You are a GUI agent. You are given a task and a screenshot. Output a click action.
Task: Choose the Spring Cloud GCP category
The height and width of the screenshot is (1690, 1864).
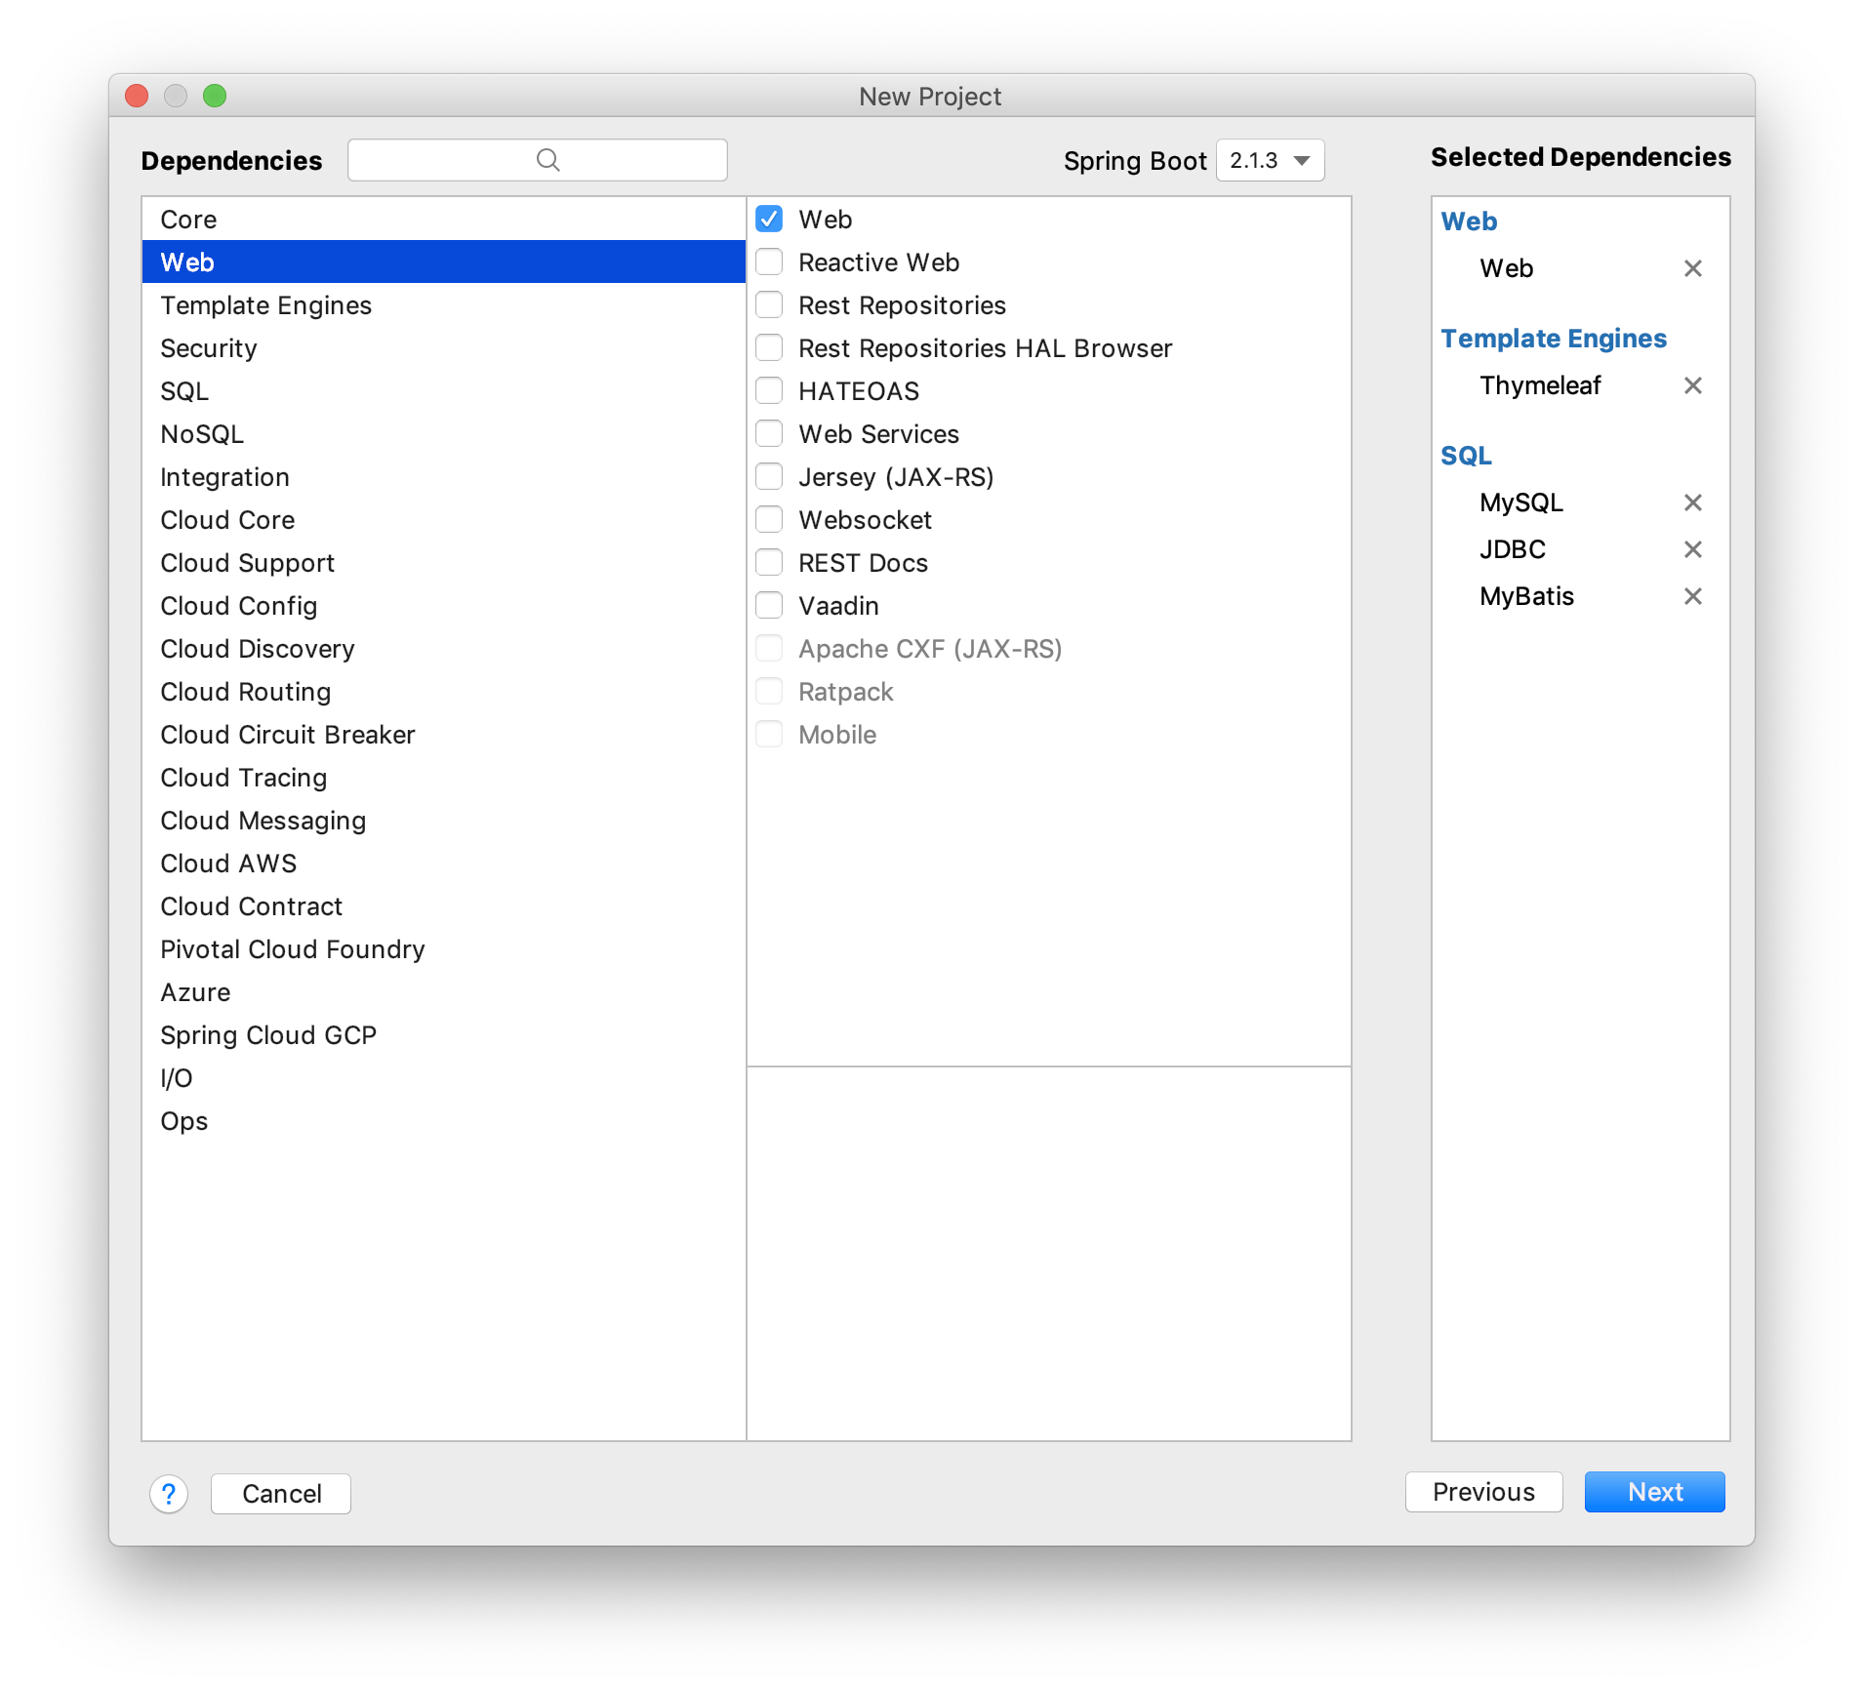tap(444, 1035)
